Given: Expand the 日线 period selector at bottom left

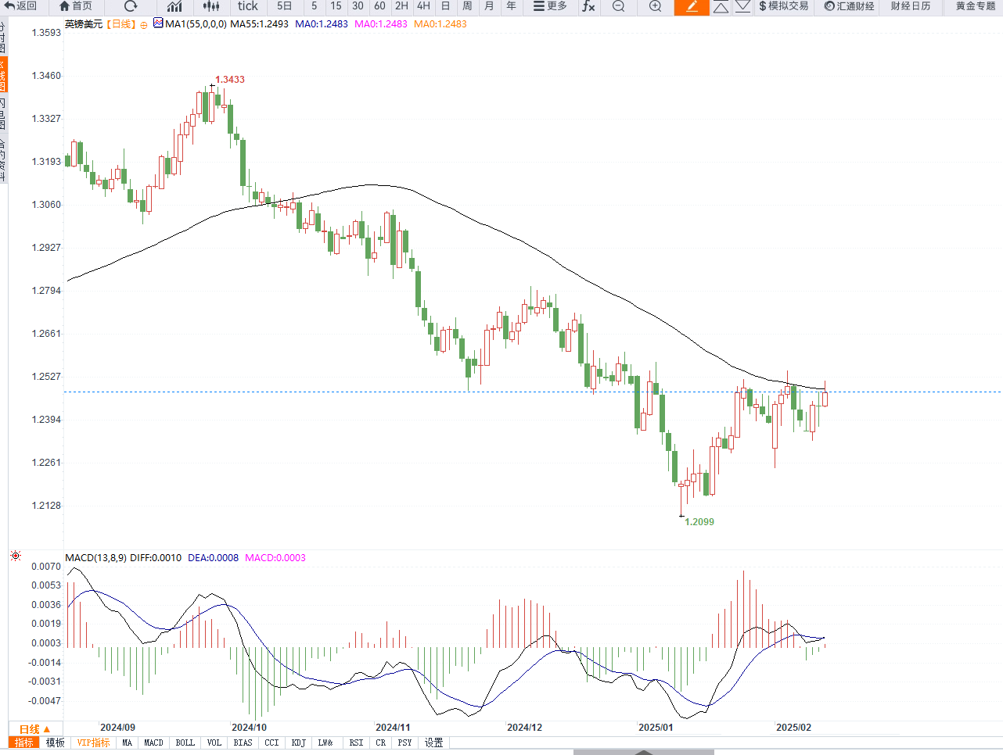Looking at the screenshot, I should pyautogui.click(x=35, y=729).
